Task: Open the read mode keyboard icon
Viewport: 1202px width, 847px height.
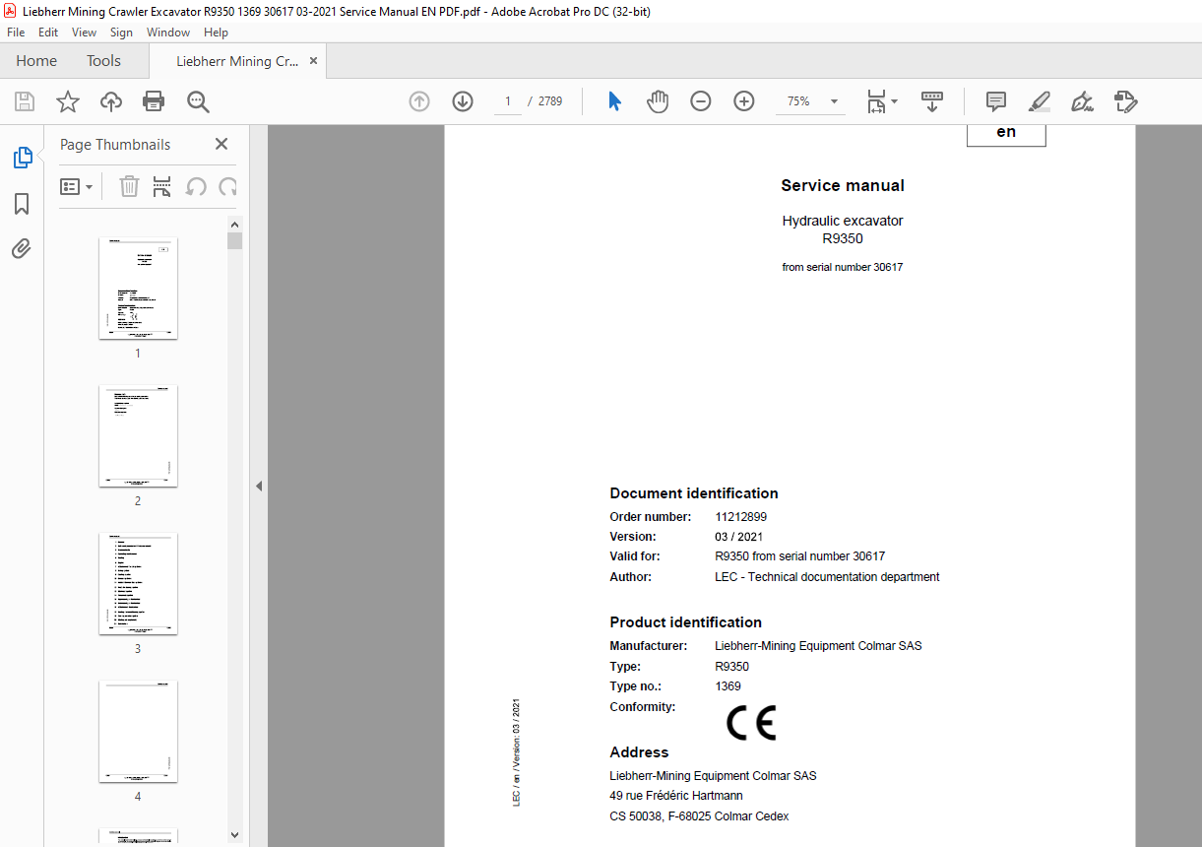Action: pyautogui.click(x=931, y=101)
